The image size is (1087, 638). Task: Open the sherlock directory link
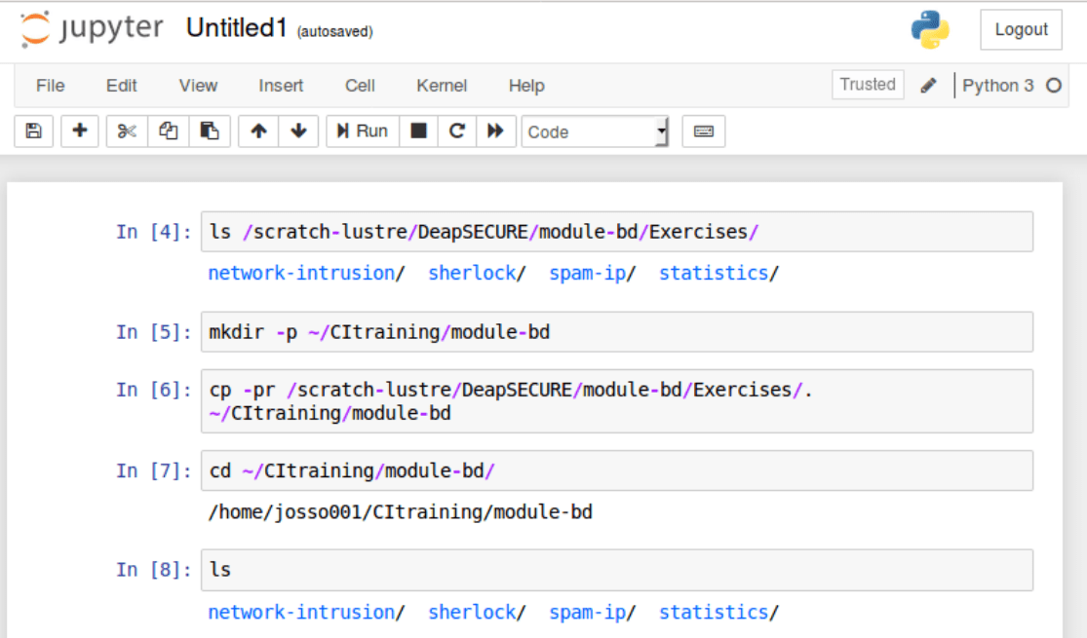point(473,273)
